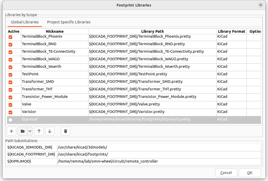Toggle Active for Varistor library
Image resolution: width=268 pixels, height=181 pixels.
(x=10, y=112)
